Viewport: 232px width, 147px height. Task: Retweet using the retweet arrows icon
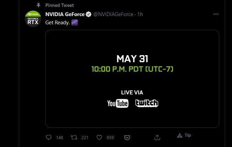74,137
